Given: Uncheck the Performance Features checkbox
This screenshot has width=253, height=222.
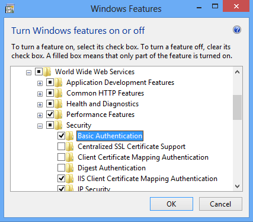Looking at the screenshot, I should tap(50, 115).
